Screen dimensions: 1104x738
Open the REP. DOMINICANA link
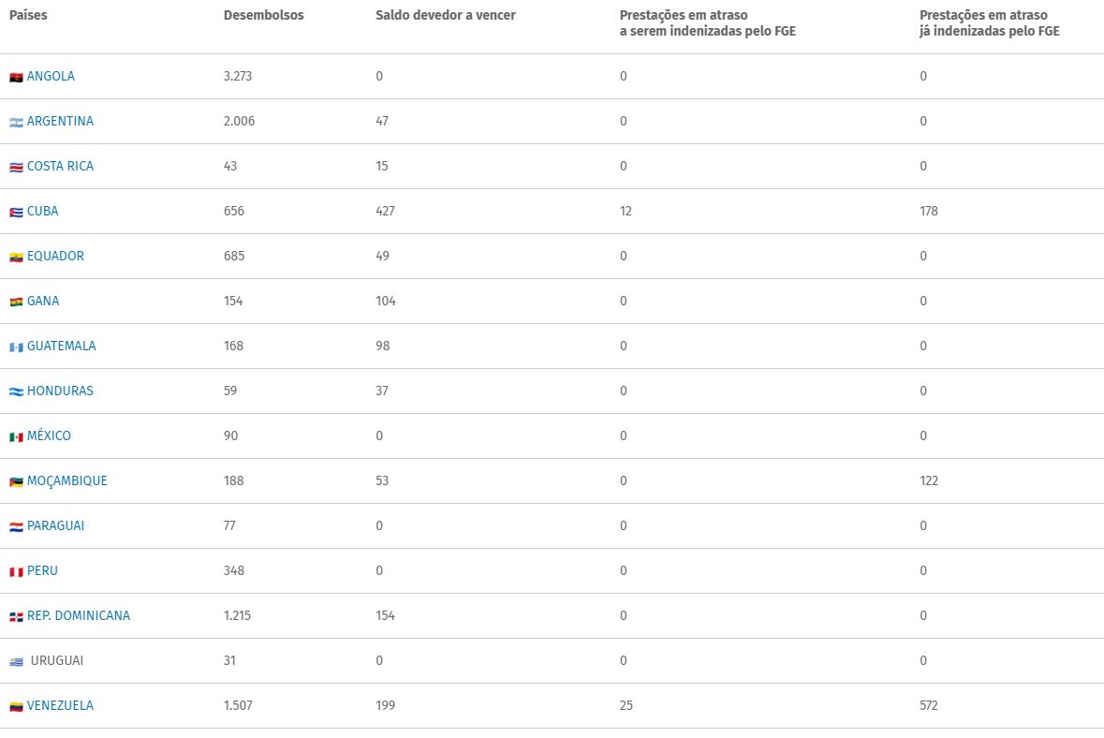pyautogui.click(x=79, y=615)
